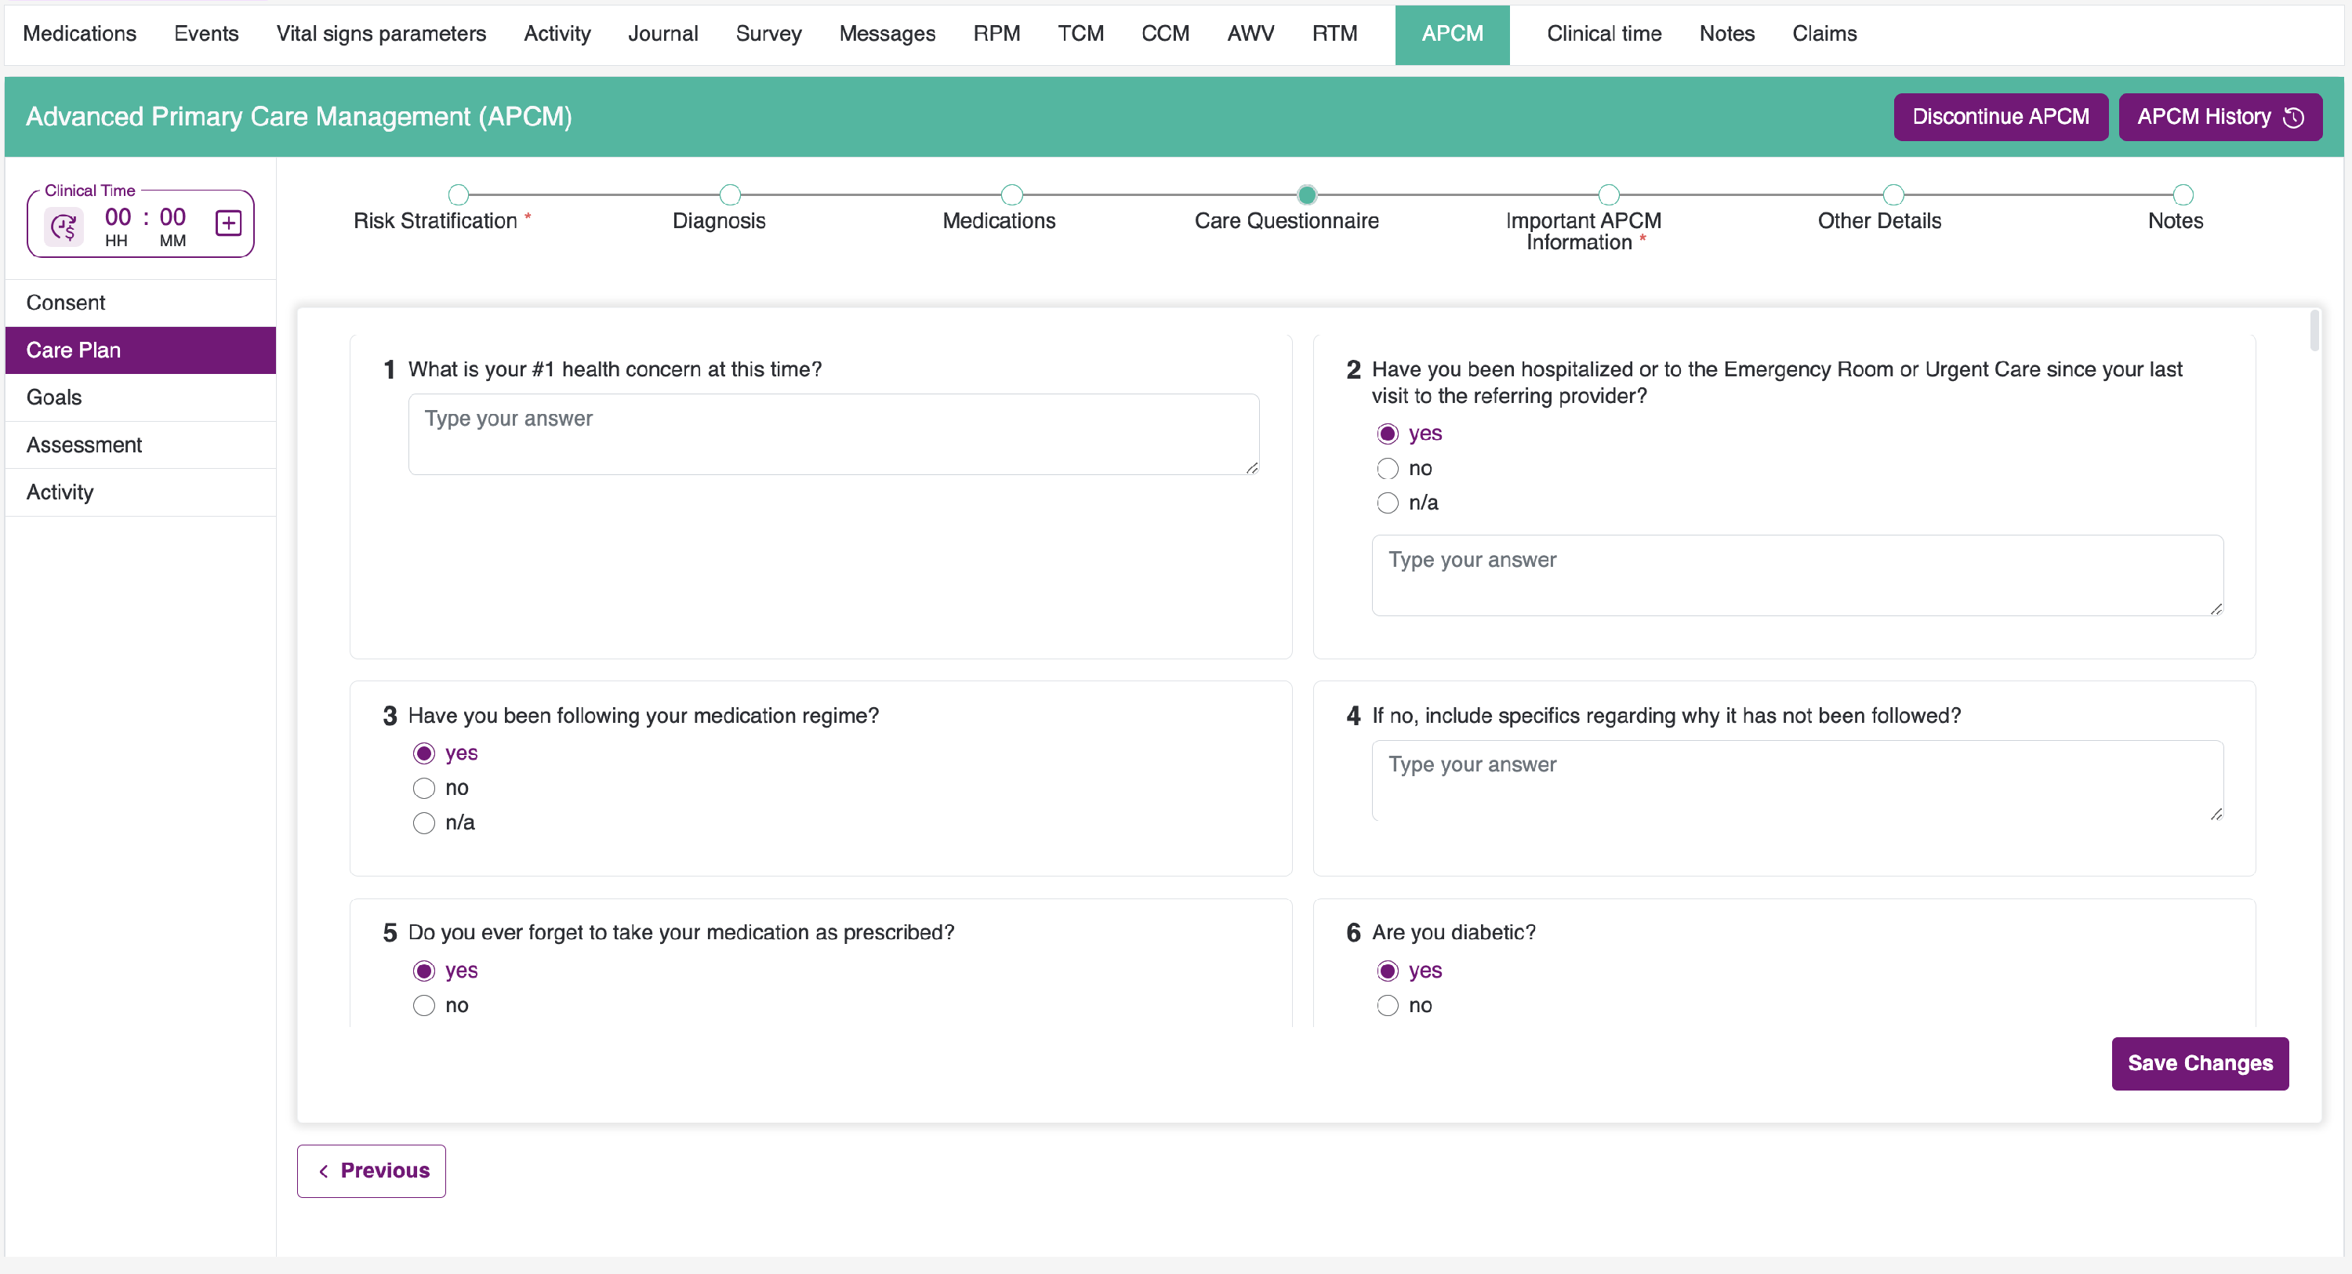Click the Other Details step circle
This screenshot has height=1274, width=2352.
pos(1893,194)
